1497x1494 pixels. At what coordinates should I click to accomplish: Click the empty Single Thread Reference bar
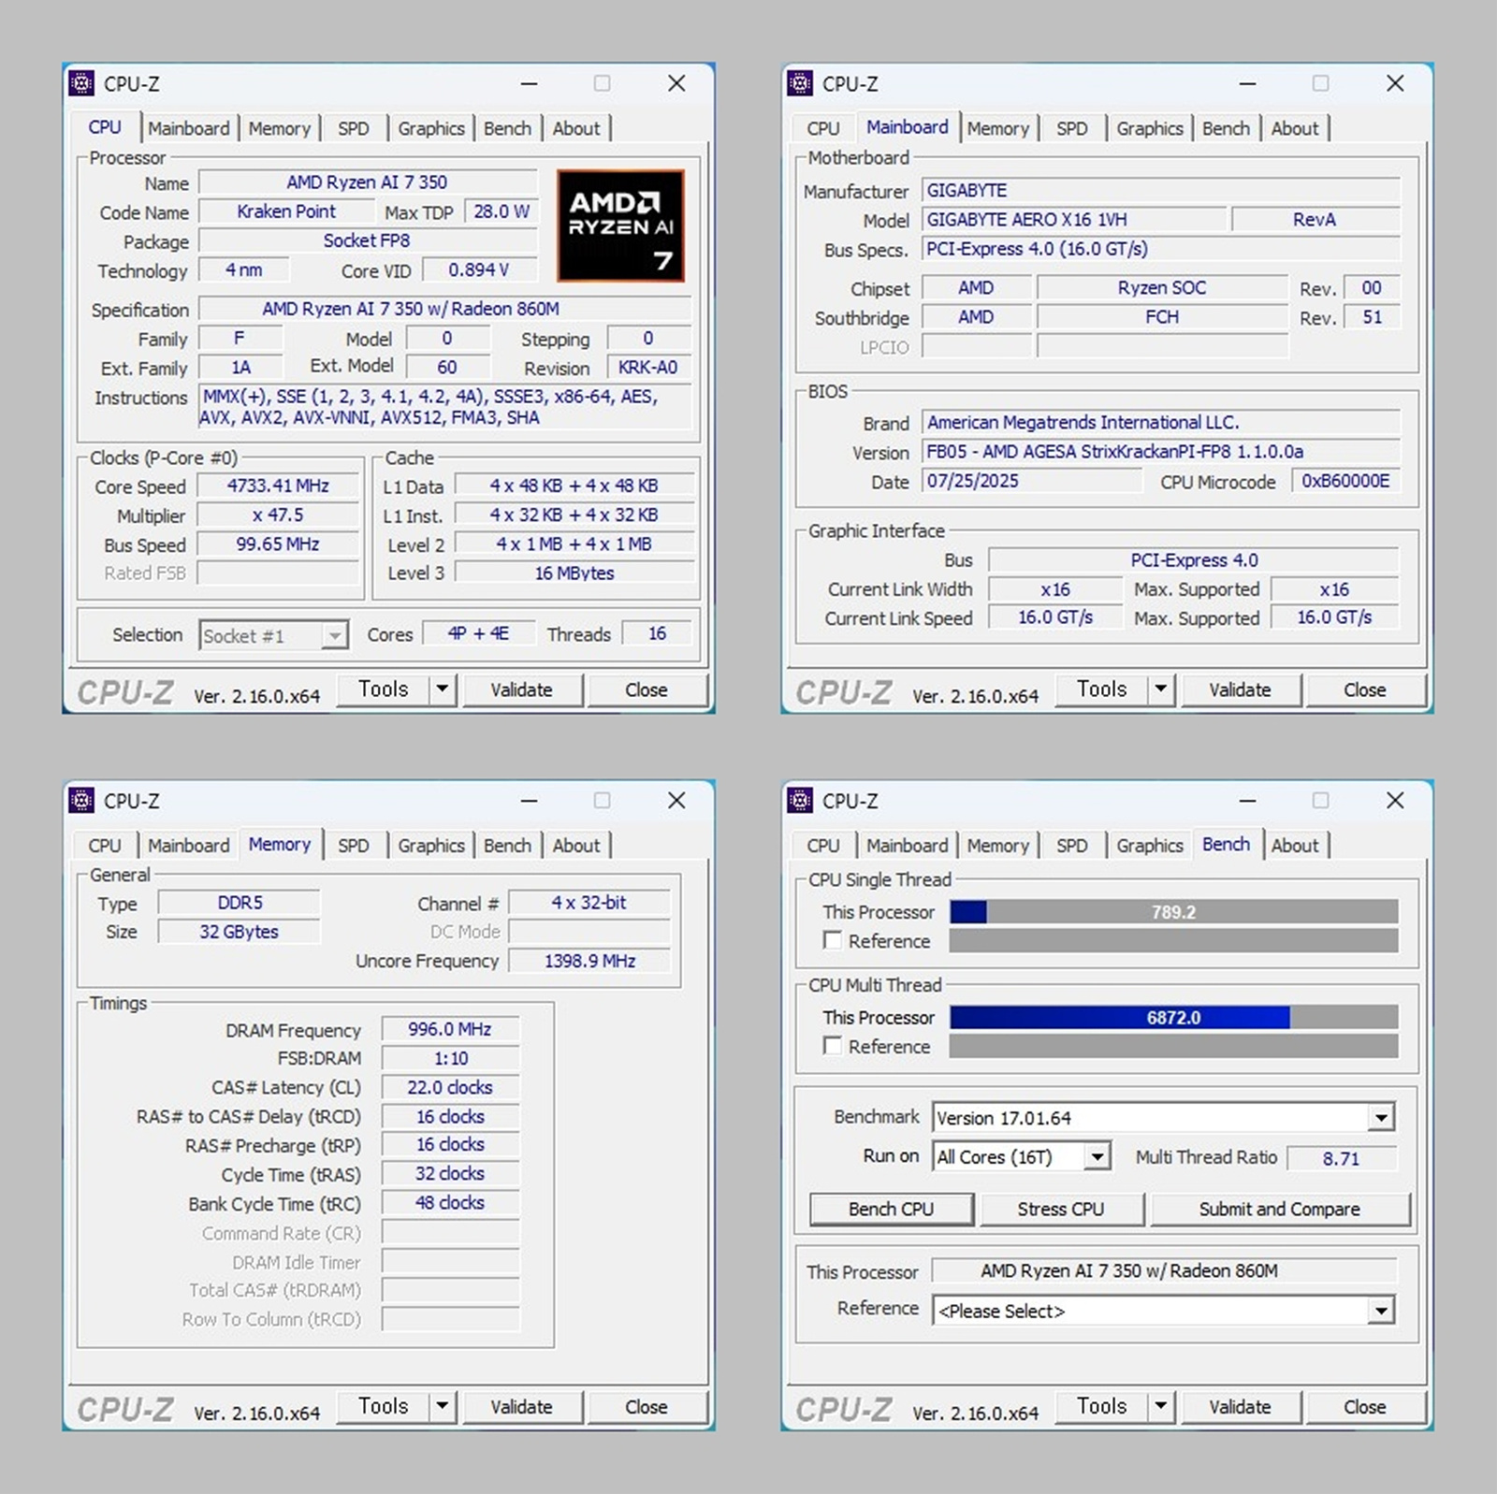click(x=1174, y=940)
